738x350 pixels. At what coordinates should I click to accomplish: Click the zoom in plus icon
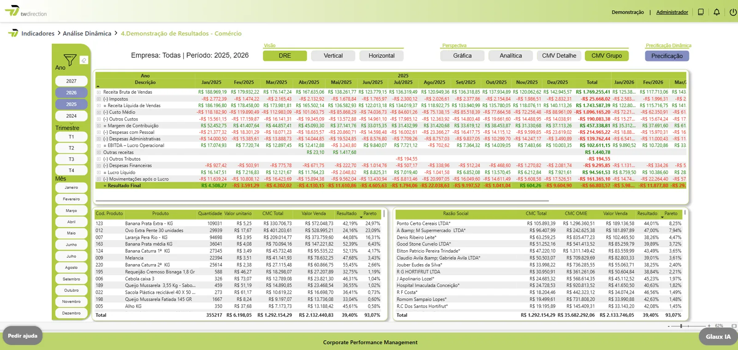click(x=709, y=326)
